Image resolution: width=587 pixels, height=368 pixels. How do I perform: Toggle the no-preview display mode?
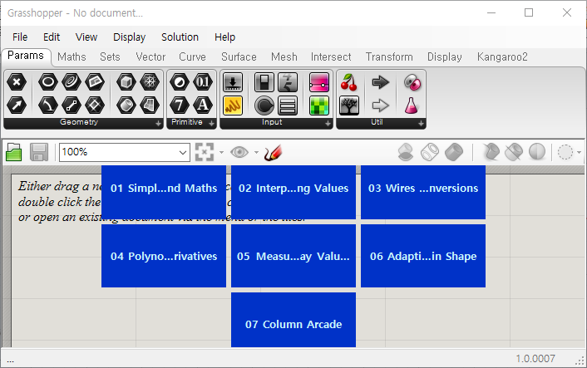coord(406,152)
